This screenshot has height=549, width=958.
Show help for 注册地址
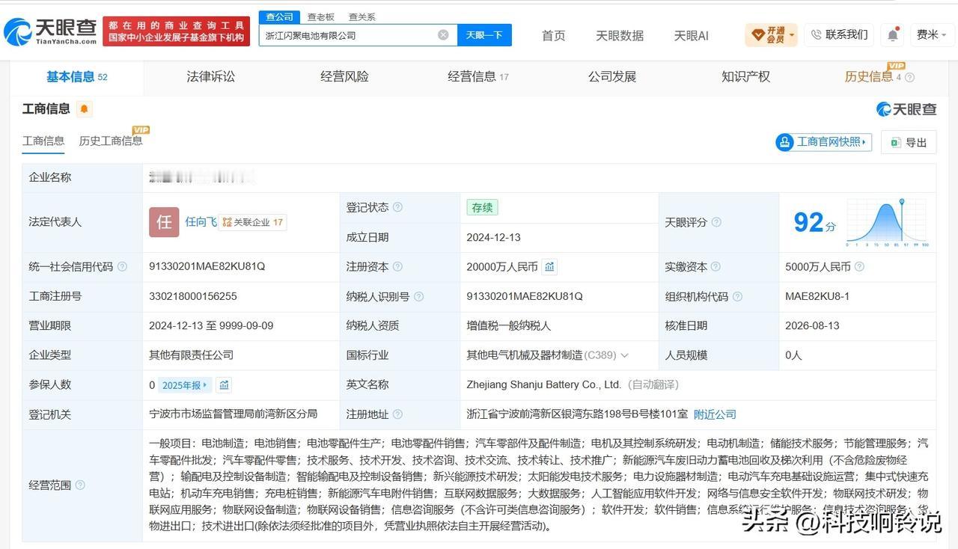click(397, 414)
